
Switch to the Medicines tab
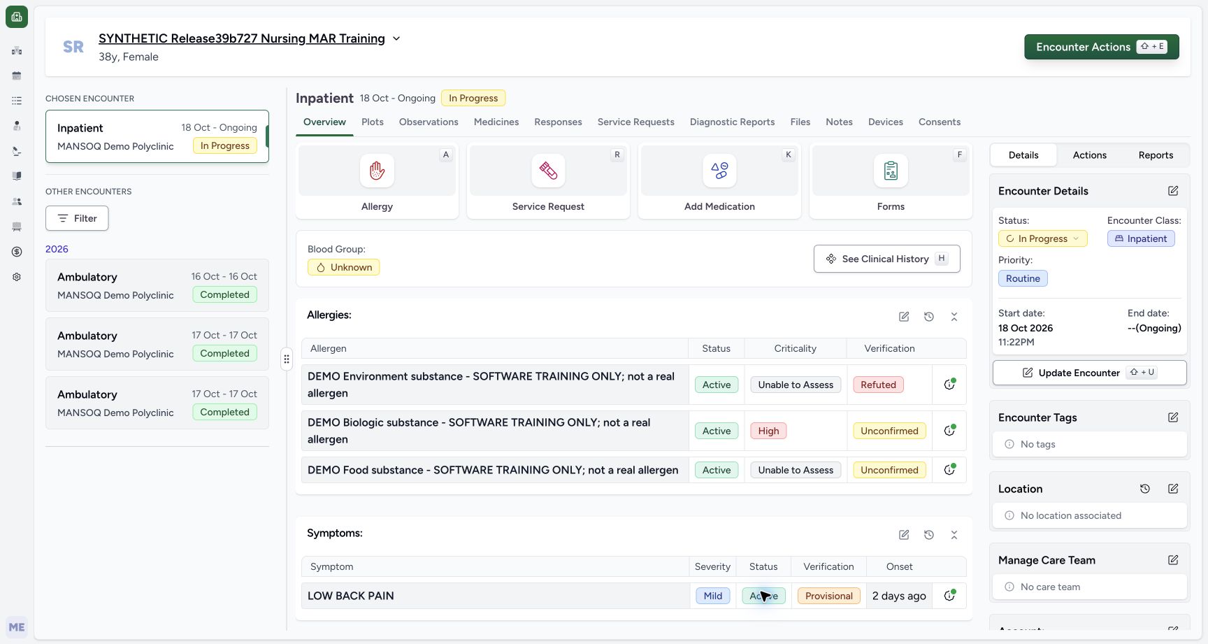pyautogui.click(x=496, y=122)
